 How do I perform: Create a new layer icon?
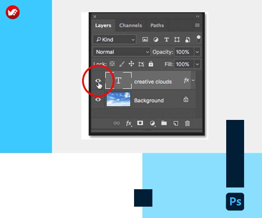coord(176,123)
